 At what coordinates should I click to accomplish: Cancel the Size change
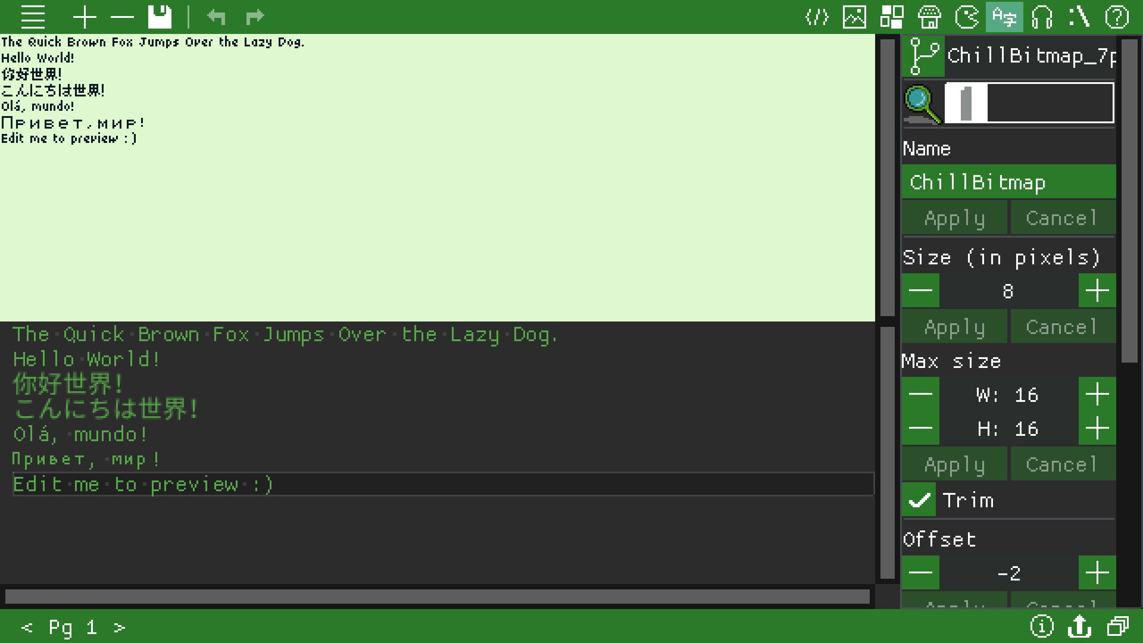coord(1063,327)
